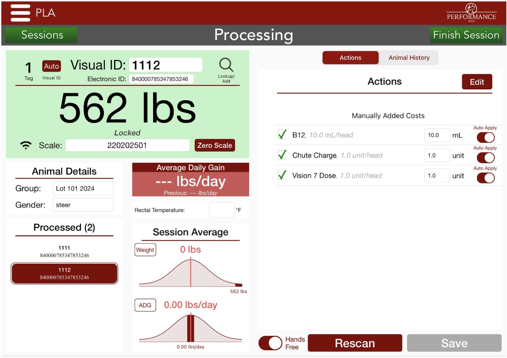Click the Manually Added Costs heading
The image size is (507, 358).
pyautogui.click(x=388, y=116)
